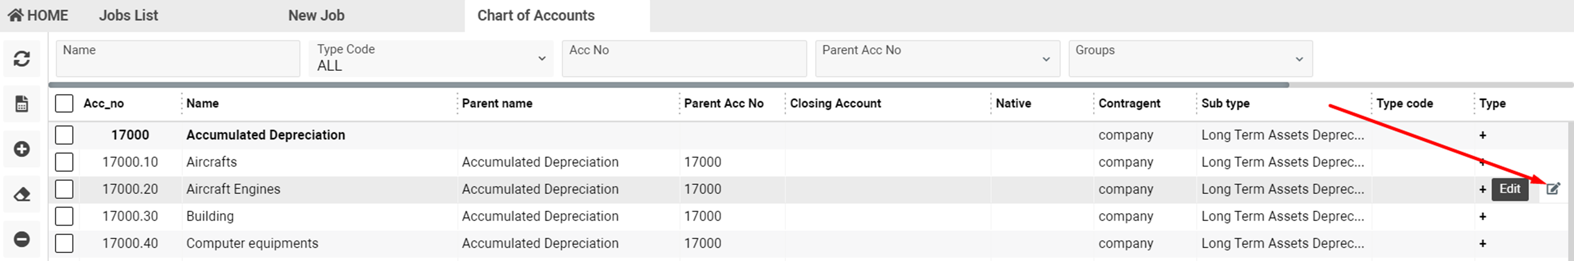Focus the Acc No filter field
This screenshot has height=261, width=1574.
(684, 59)
